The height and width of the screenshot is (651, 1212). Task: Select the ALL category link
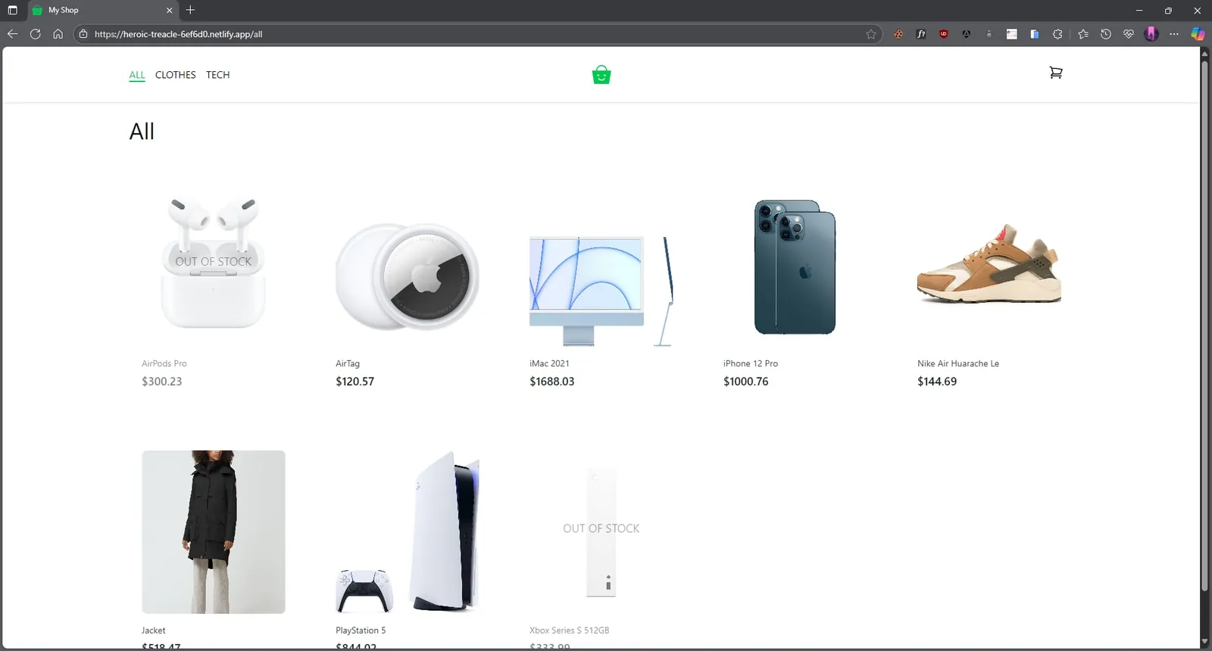[x=137, y=75]
